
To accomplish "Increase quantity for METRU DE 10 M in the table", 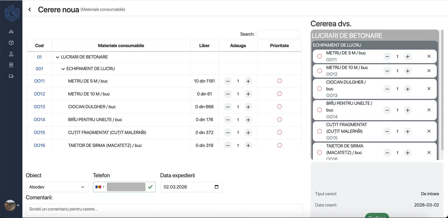I will (248, 94).
